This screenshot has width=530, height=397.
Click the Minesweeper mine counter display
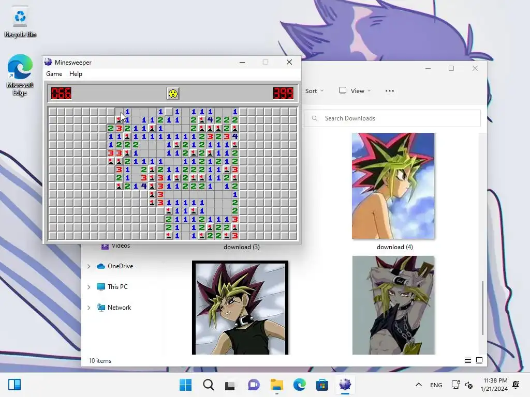[x=61, y=94]
